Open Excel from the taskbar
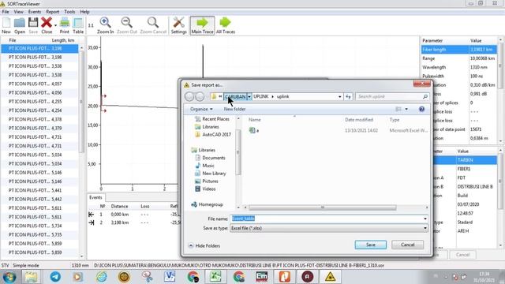The width and height of the screenshot is (505, 284). click(x=215, y=277)
